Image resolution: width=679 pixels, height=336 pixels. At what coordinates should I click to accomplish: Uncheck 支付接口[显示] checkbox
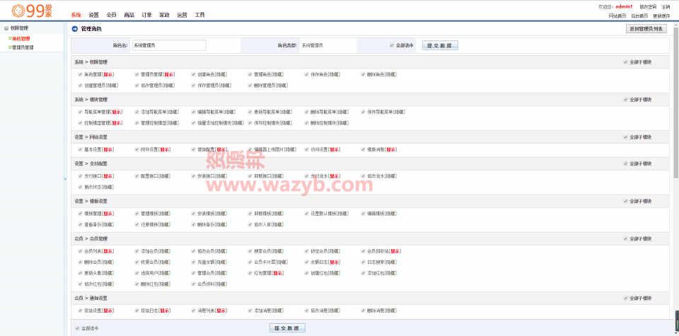(80, 176)
